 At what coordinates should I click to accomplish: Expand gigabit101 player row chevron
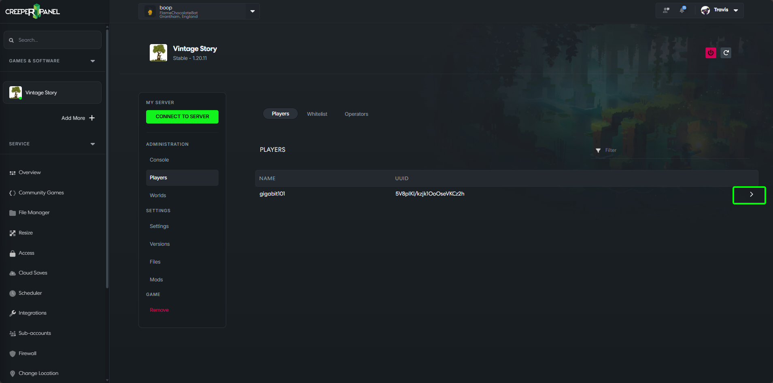click(x=751, y=194)
